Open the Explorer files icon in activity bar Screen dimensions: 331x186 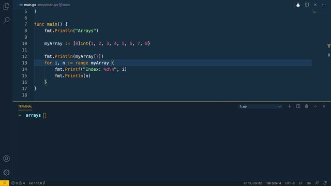pyautogui.click(x=6, y=6)
